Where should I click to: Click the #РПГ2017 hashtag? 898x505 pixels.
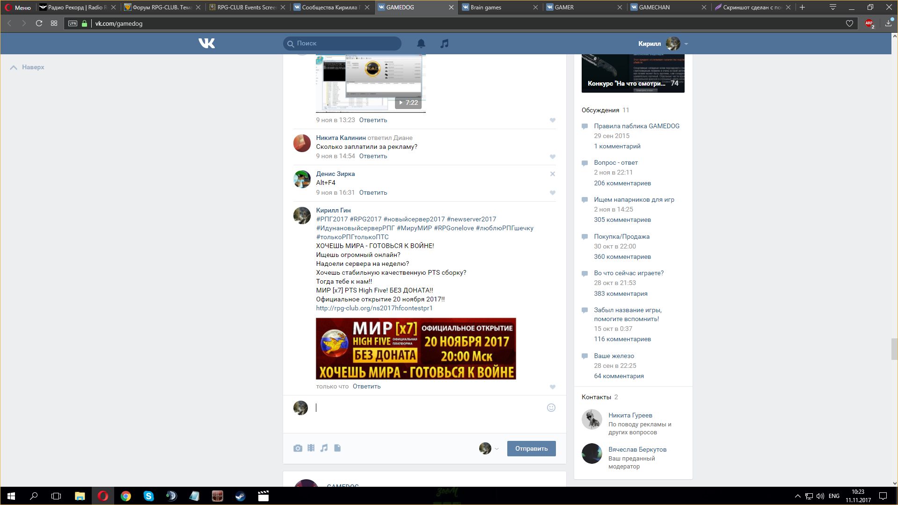(x=332, y=220)
